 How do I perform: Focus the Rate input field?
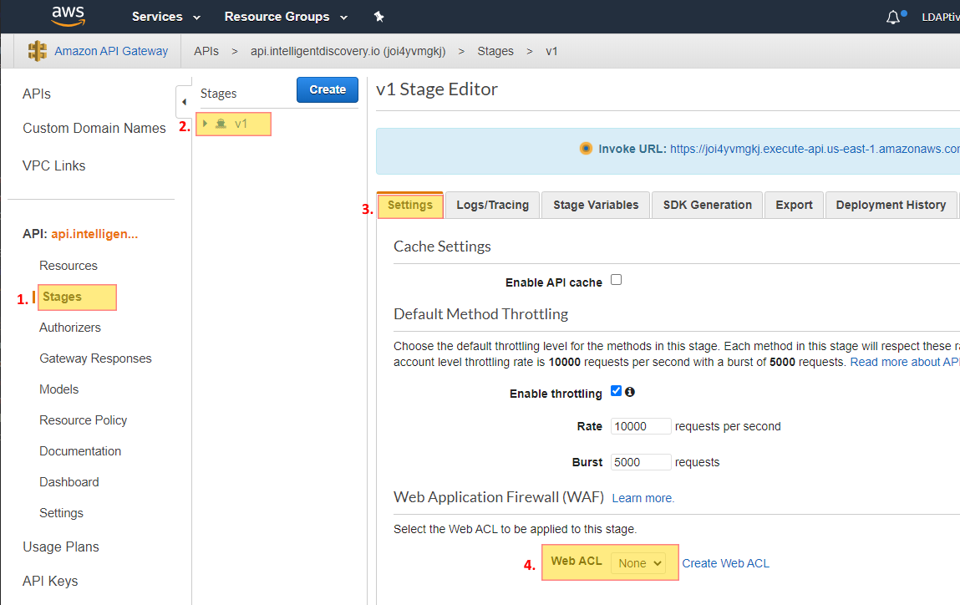click(640, 426)
